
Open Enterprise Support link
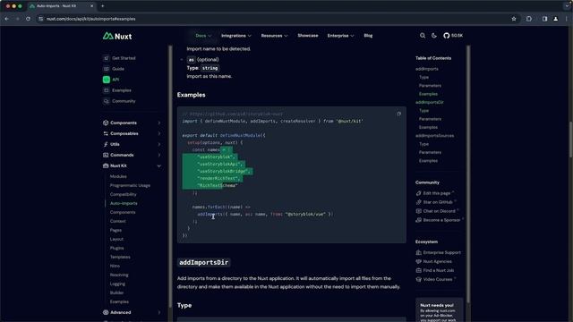pyautogui.click(x=439, y=252)
